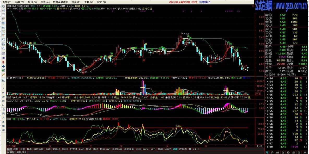Select the 笔 tab in quote panel
This screenshot has height=154, width=309.
click(x=267, y=152)
